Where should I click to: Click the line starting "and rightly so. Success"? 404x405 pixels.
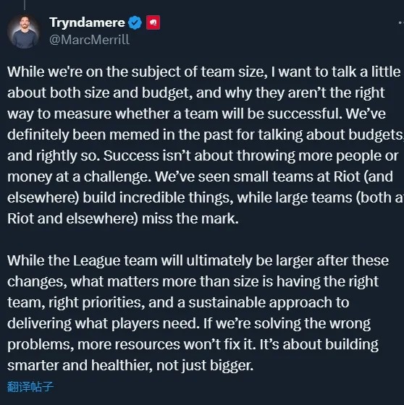click(203, 155)
